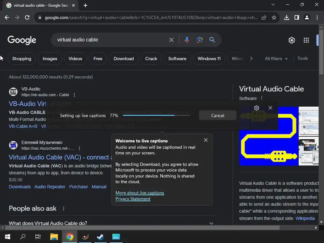Open People also ask options

63,209
